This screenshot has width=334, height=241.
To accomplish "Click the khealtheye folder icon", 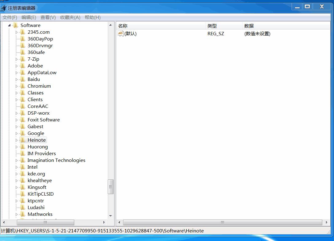I will coord(23,181).
